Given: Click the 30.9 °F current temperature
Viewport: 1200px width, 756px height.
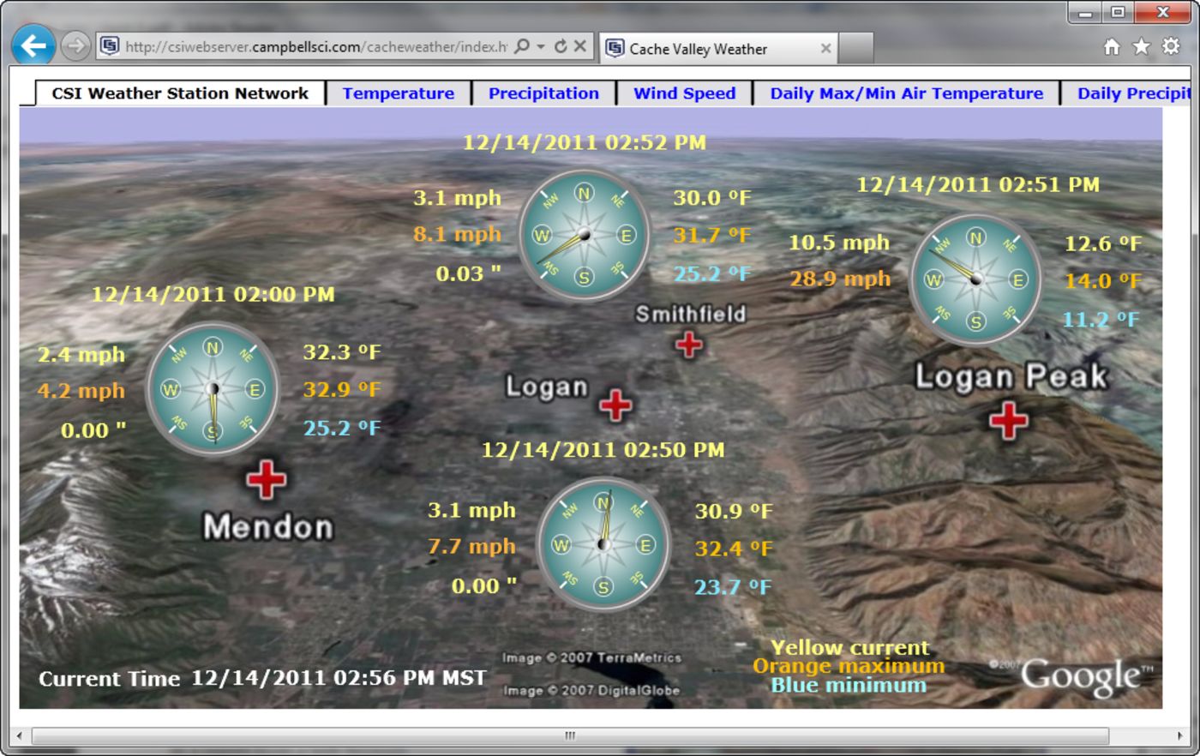Looking at the screenshot, I should tap(734, 511).
